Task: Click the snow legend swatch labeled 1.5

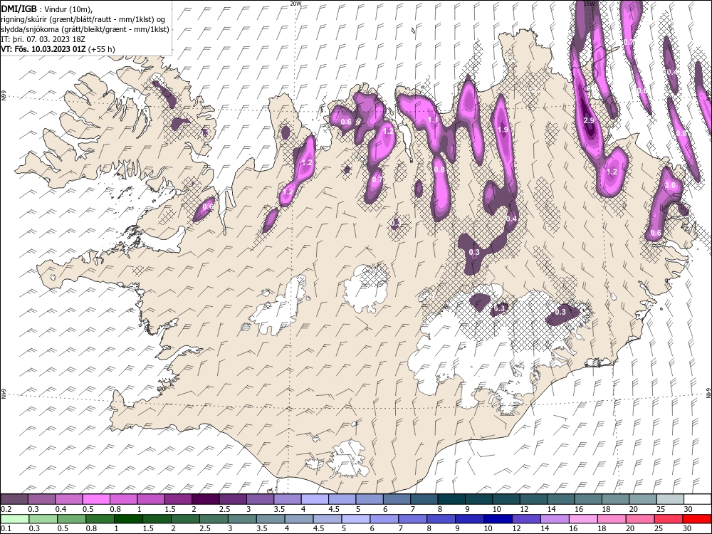Action: tap(179, 499)
